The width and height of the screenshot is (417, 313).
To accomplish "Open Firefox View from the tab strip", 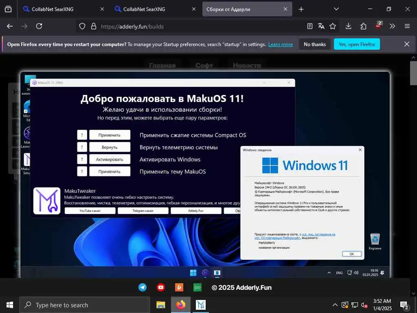I will [x=8, y=9].
